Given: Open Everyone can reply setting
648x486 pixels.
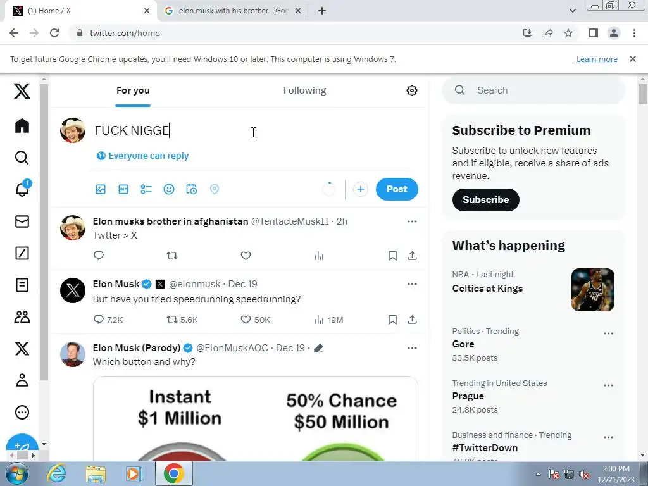Looking at the screenshot, I should pyautogui.click(x=142, y=156).
